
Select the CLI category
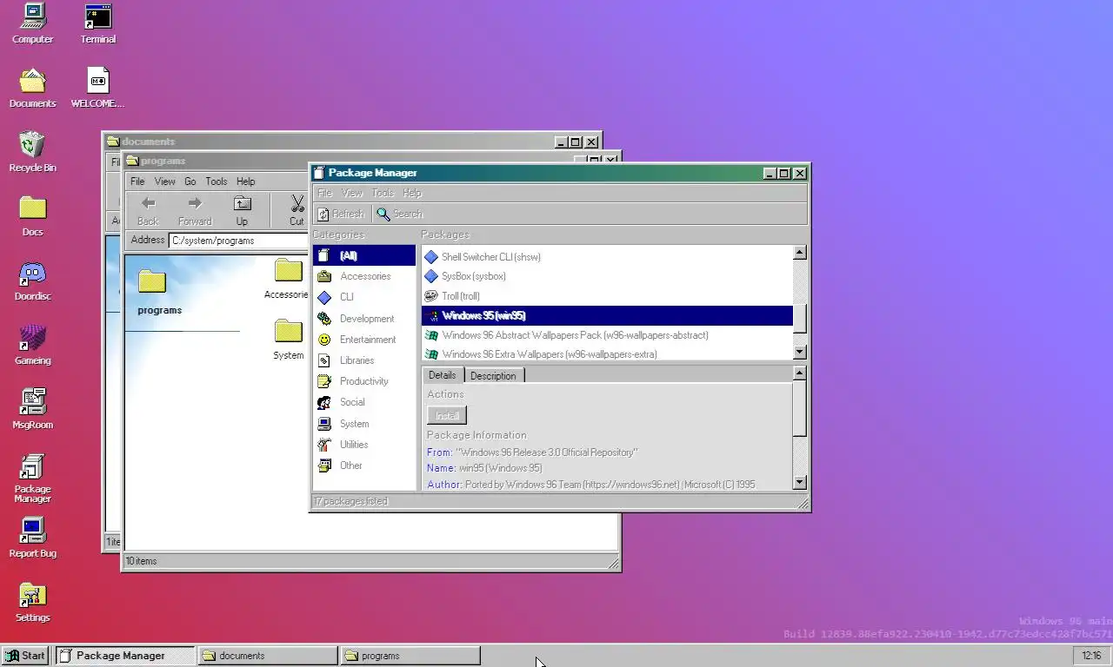click(364, 297)
